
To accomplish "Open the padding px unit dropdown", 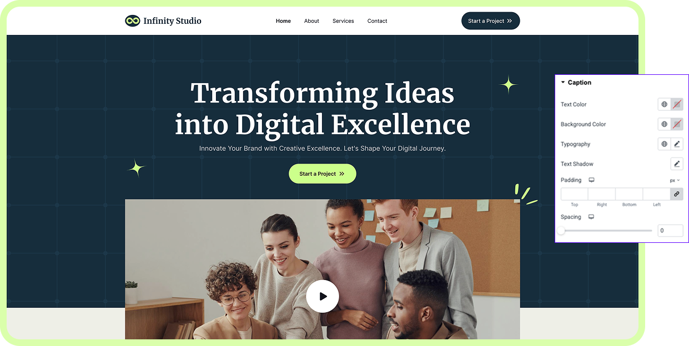I will coord(675,180).
